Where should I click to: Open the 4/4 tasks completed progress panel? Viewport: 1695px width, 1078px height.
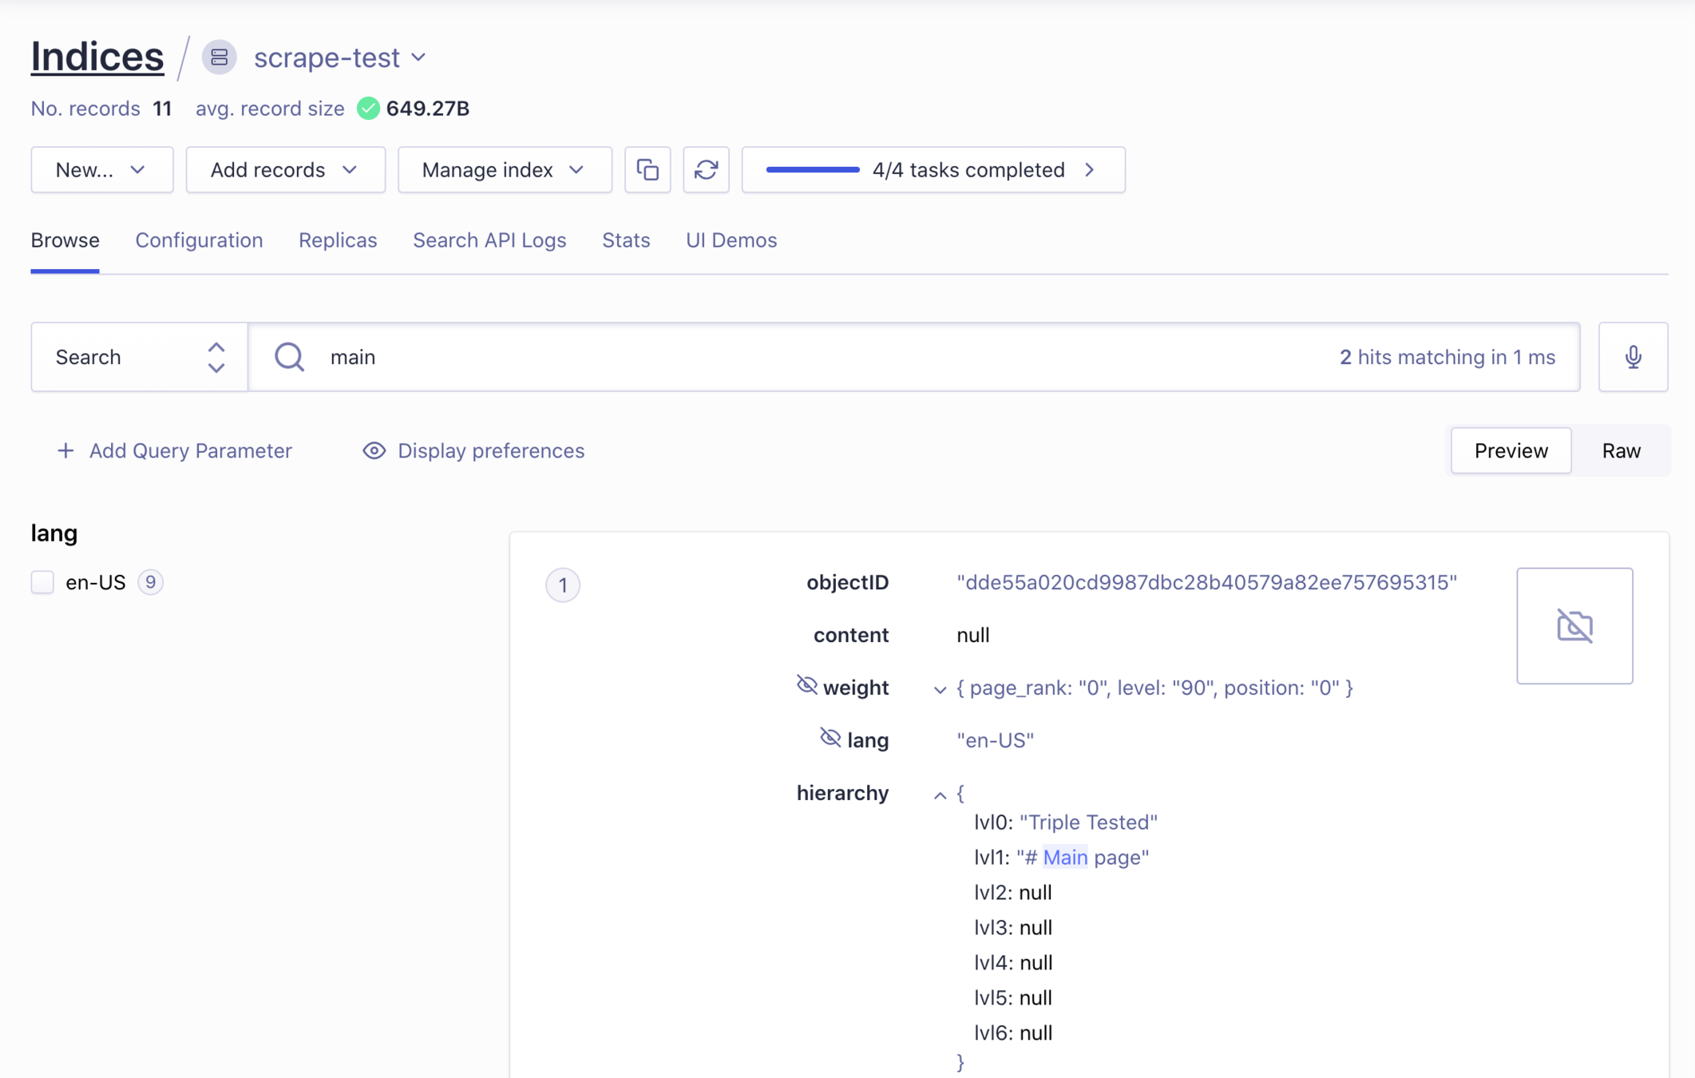(933, 169)
